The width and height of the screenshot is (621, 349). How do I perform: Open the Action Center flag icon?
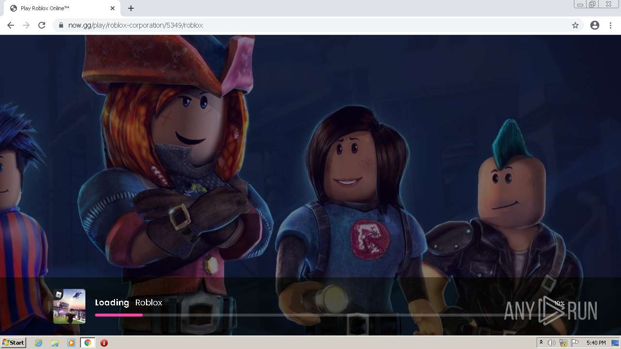(x=575, y=343)
